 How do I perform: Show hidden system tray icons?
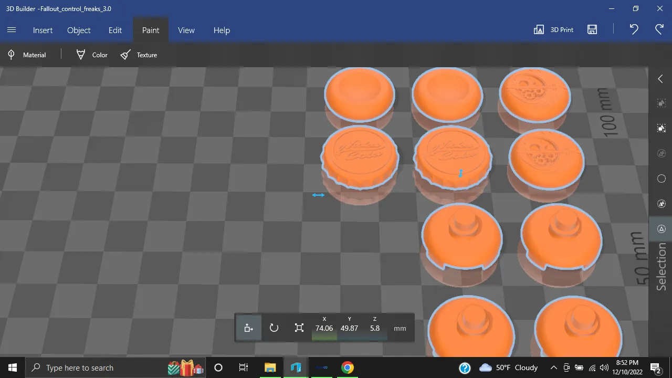[553, 367]
